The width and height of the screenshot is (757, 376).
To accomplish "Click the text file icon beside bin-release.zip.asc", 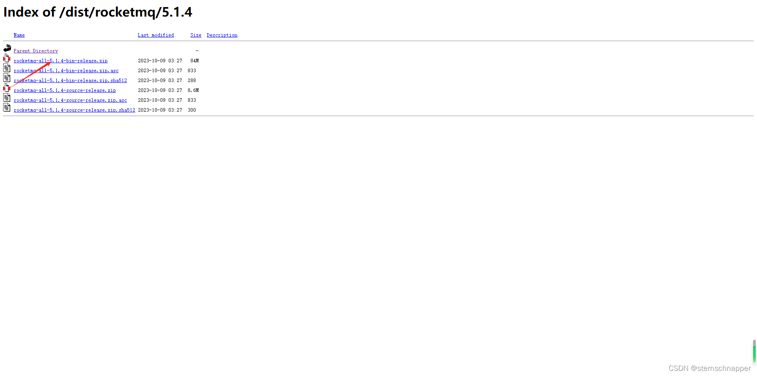I will point(7,68).
